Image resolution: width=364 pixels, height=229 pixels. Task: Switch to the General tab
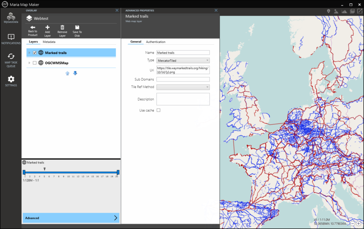pyautogui.click(x=136, y=42)
